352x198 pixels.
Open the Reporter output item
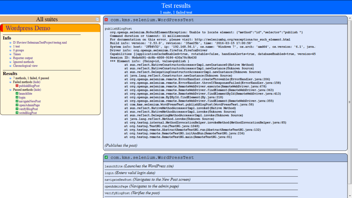23,58
